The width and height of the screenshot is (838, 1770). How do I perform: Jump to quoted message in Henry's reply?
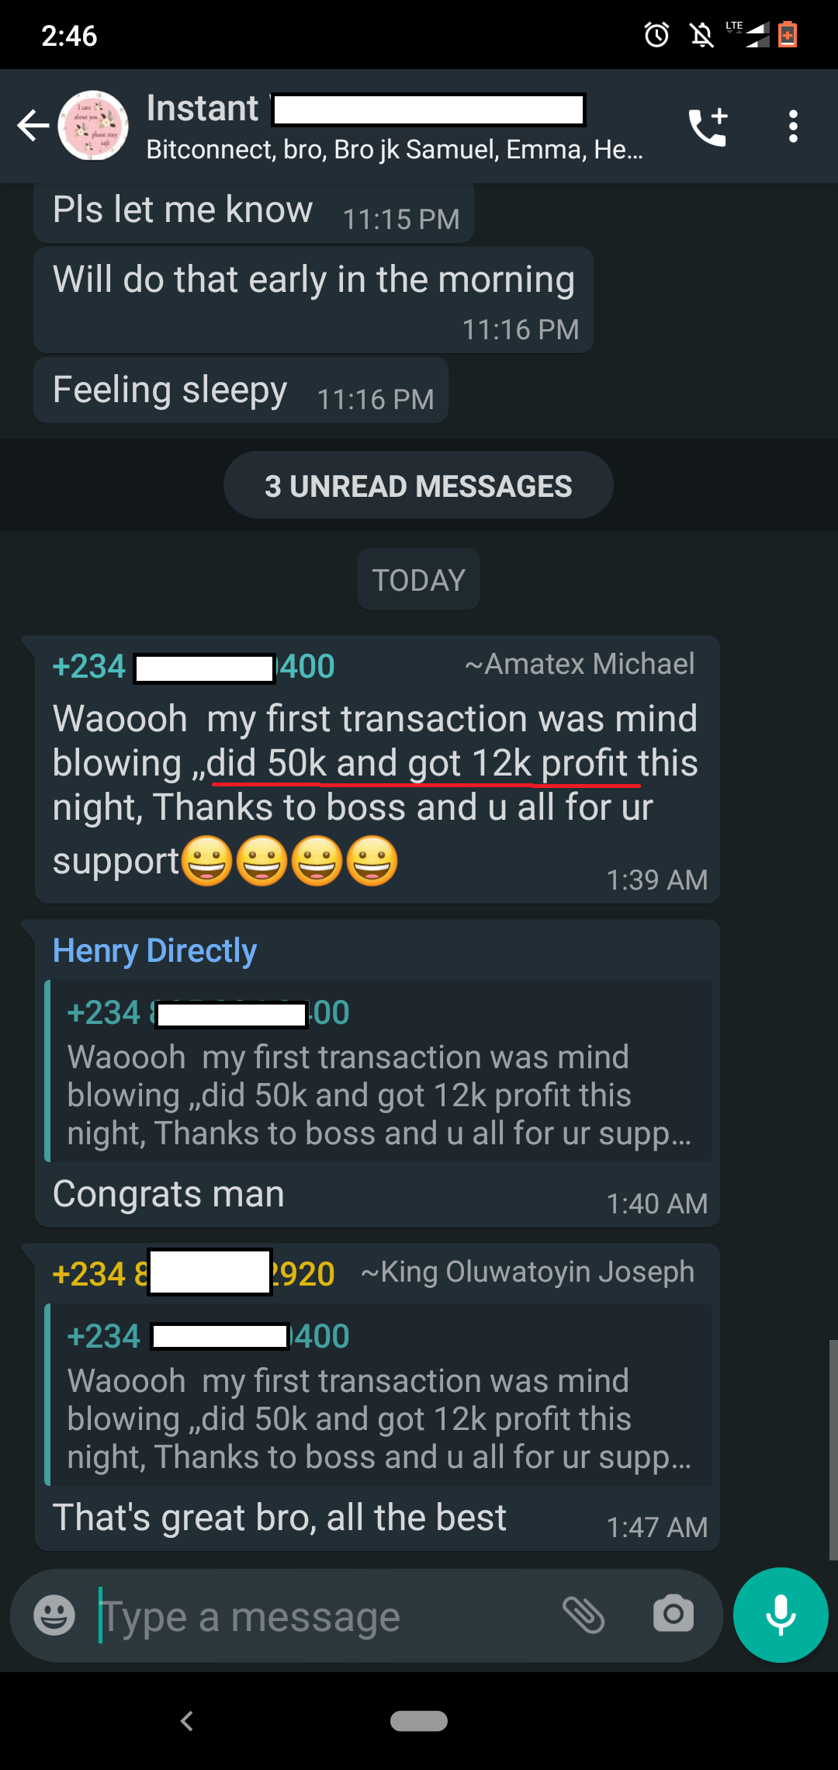(379, 1071)
